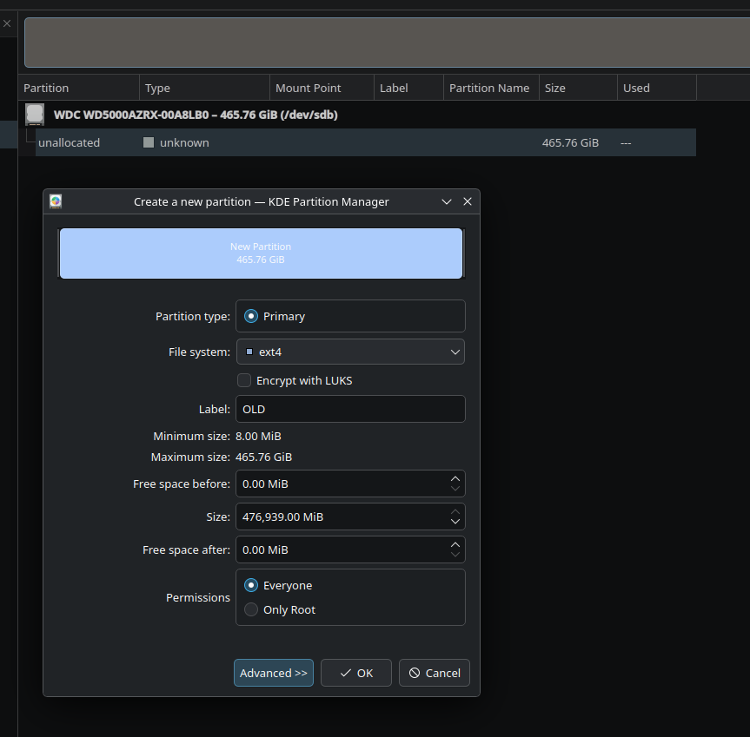Click the dialog title bar chevron button

(447, 201)
